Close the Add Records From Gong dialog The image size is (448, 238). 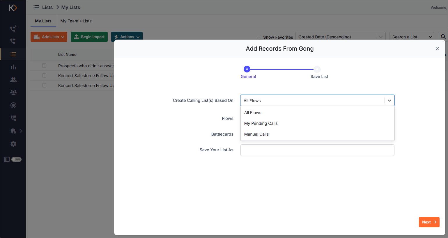click(437, 49)
